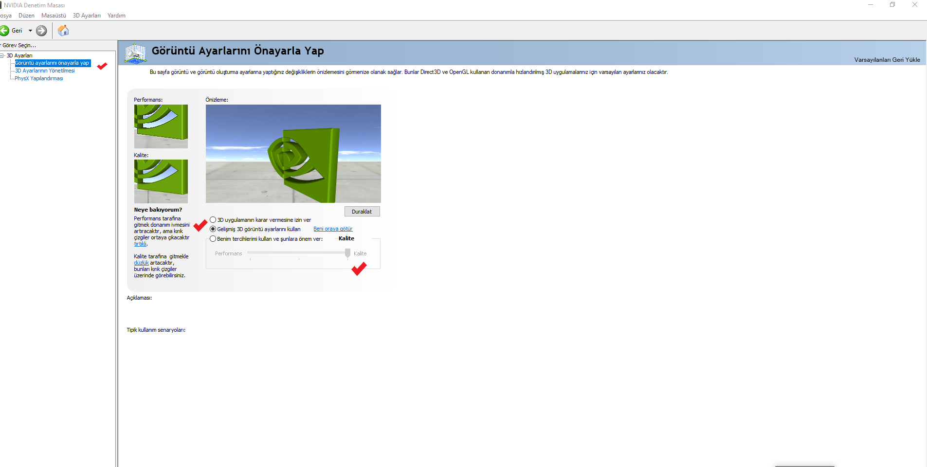Screen dimensions: 927x467
Task: Open the Yardım menu
Action: [116, 16]
